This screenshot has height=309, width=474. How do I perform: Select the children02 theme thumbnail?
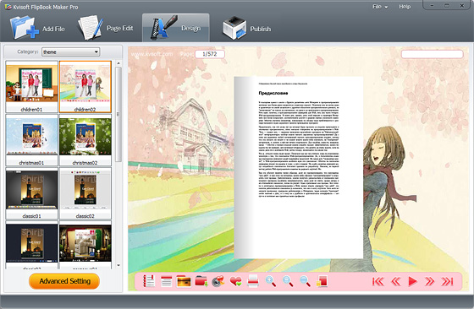[85, 86]
